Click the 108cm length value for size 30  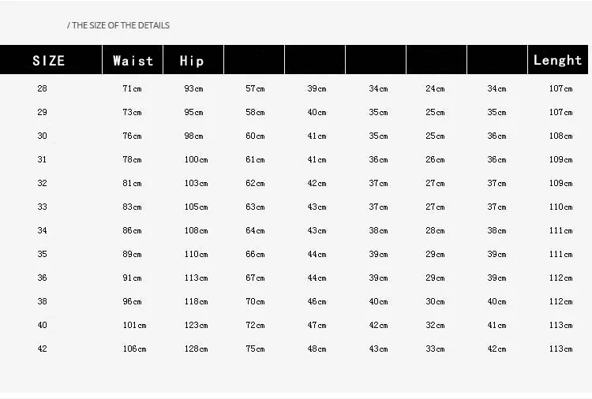[x=560, y=136]
